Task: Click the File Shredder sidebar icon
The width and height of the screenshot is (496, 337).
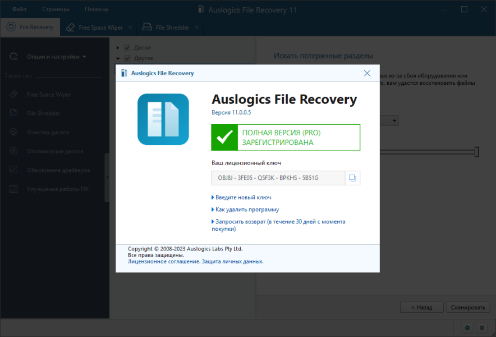Action: [13, 113]
